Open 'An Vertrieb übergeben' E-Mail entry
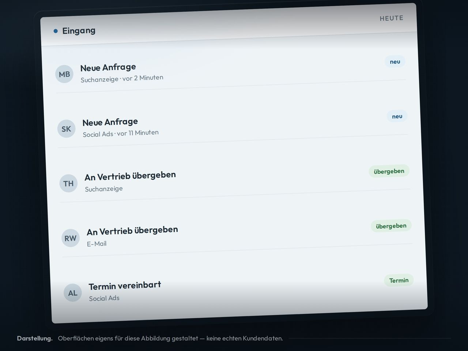 237,235
